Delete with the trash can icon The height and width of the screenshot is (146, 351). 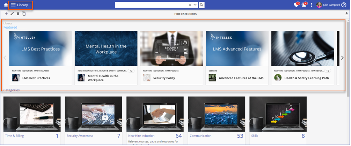pyautogui.click(x=18, y=14)
